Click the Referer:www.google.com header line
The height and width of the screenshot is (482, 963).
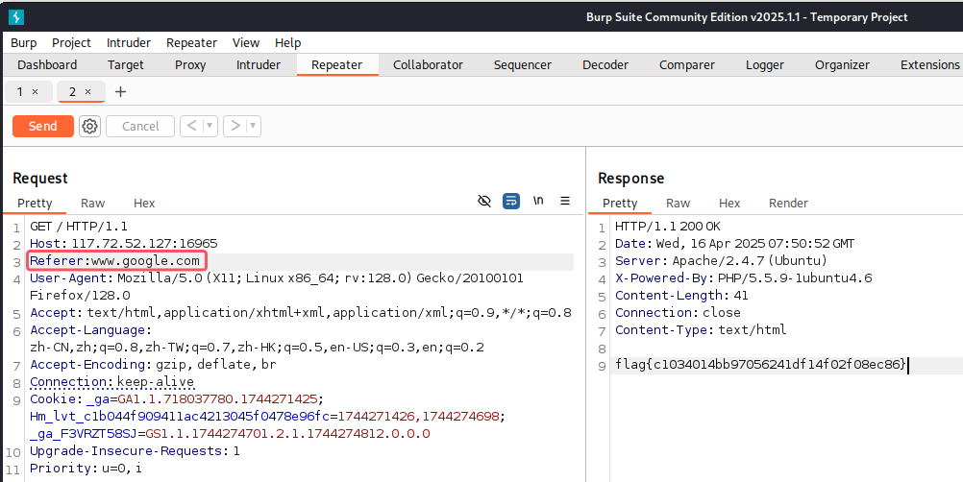pyautogui.click(x=115, y=260)
